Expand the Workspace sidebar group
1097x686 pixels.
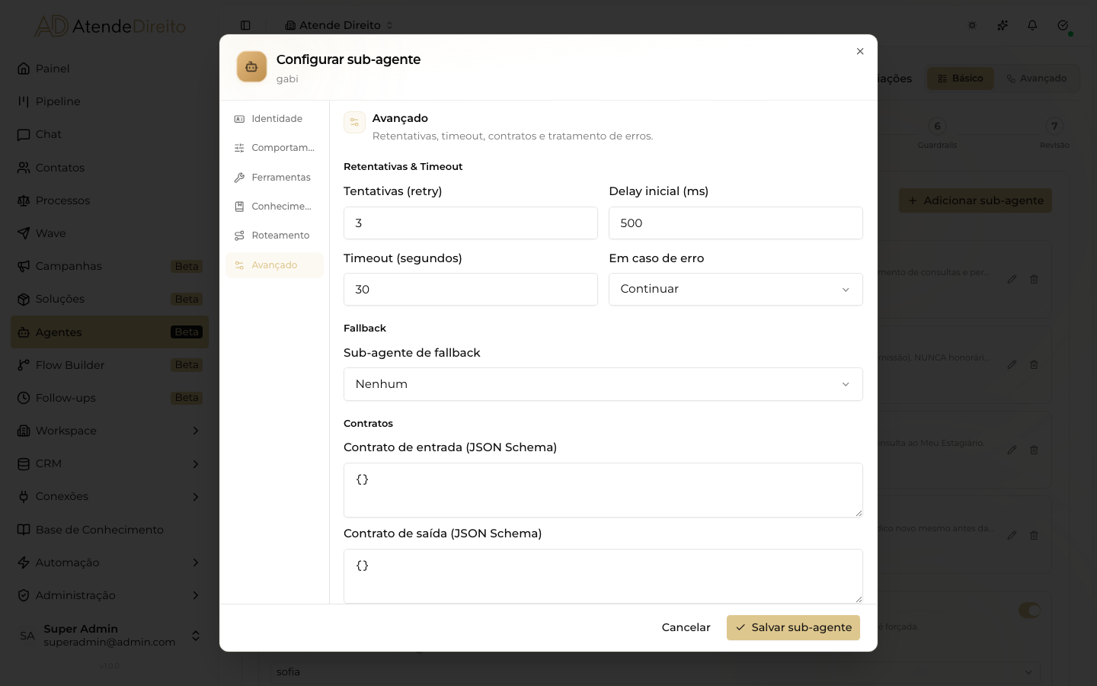(109, 431)
